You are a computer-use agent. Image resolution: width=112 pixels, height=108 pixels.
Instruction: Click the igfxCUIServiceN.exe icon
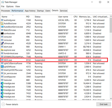pos(2,64)
